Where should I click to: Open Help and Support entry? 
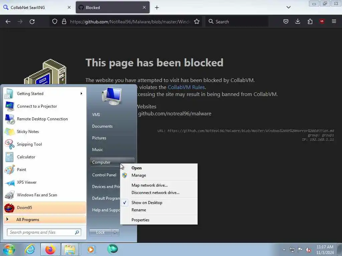(x=106, y=210)
